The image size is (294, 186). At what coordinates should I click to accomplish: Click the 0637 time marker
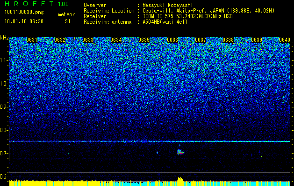tap(201, 40)
